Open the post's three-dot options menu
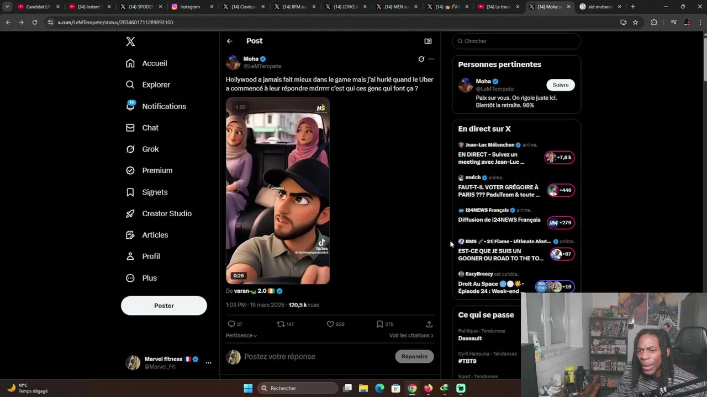 coord(431,59)
